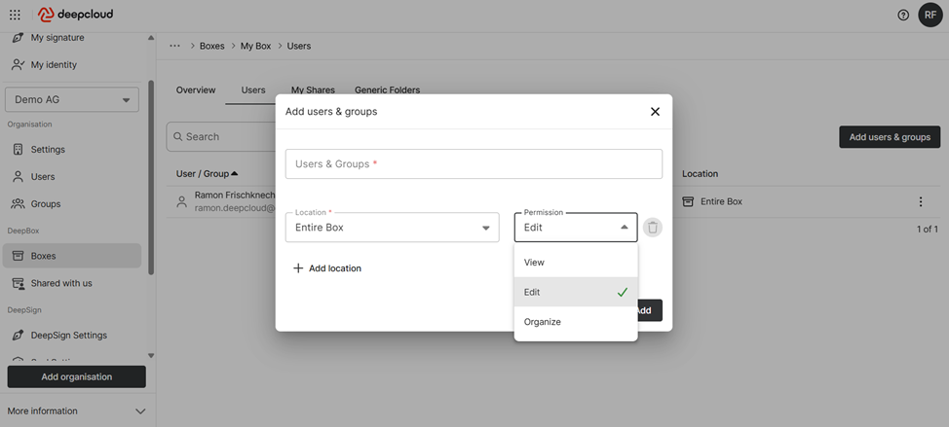Screen dimensions: 949x427
Task: Collapse the Permission dropdown
Action: click(624, 228)
